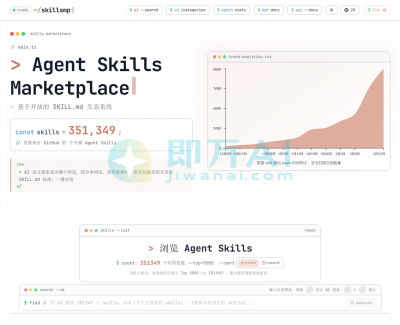Select the stars sorting option
The height and width of the screenshot is (325, 400).
(249, 263)
